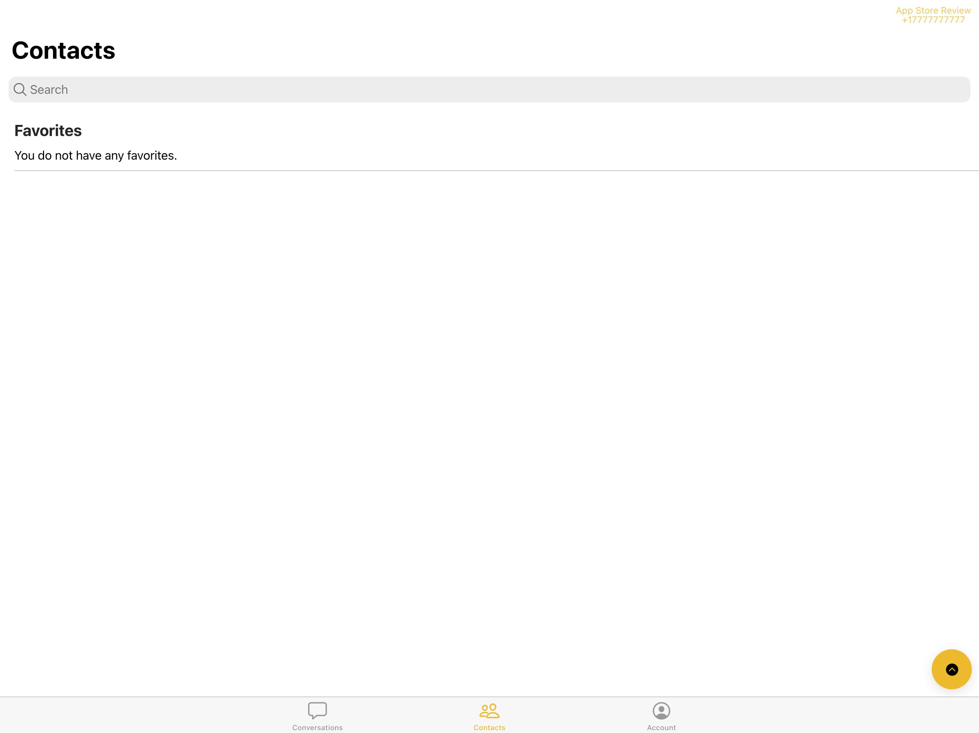This screenshot has width=979, height=733.
Task: Click the Favorites section heading
Action: (48, 130)
